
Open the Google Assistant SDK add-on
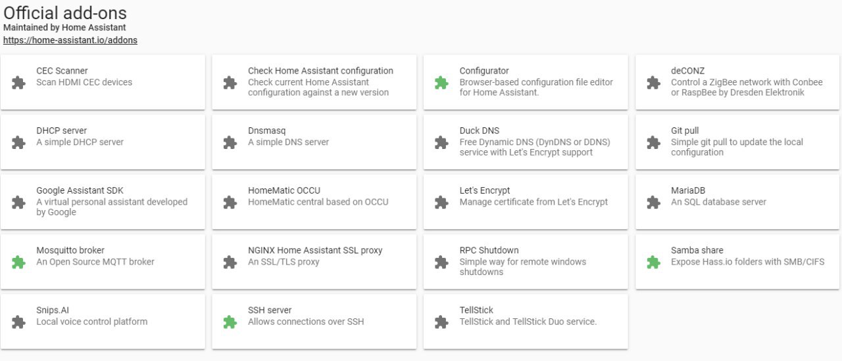point(103,202)
